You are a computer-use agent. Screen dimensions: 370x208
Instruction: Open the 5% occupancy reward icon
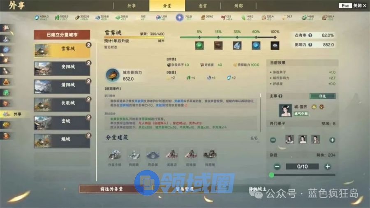click(199, 45)
